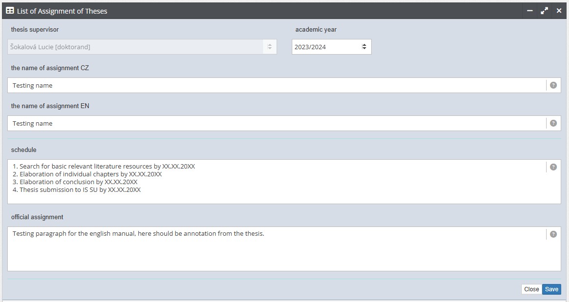Click the thesis supervisor Šokalová Lucie field
Screen dimensions: 569x302
coord(142,47)
